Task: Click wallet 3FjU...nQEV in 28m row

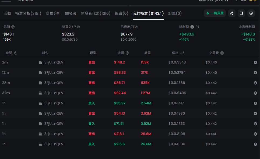Action: coord(54,83)
